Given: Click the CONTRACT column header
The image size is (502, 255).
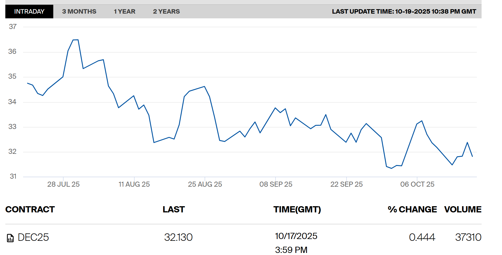Looking at the screenshot, I should (30, 209).
